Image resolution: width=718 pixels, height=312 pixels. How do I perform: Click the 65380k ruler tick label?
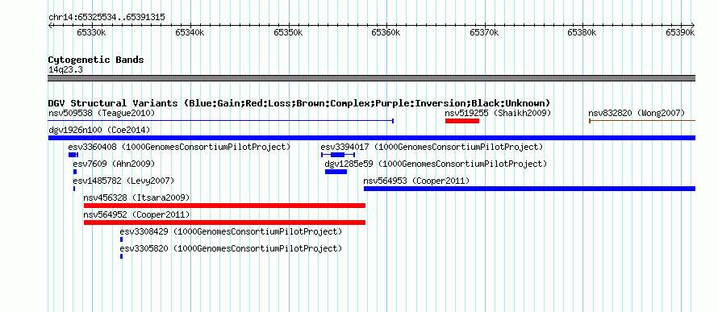(x=582, y=32)
